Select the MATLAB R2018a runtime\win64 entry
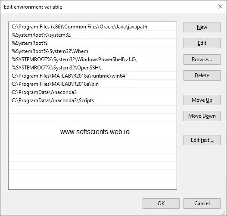227x216 pixels. [x=93, y=76]
